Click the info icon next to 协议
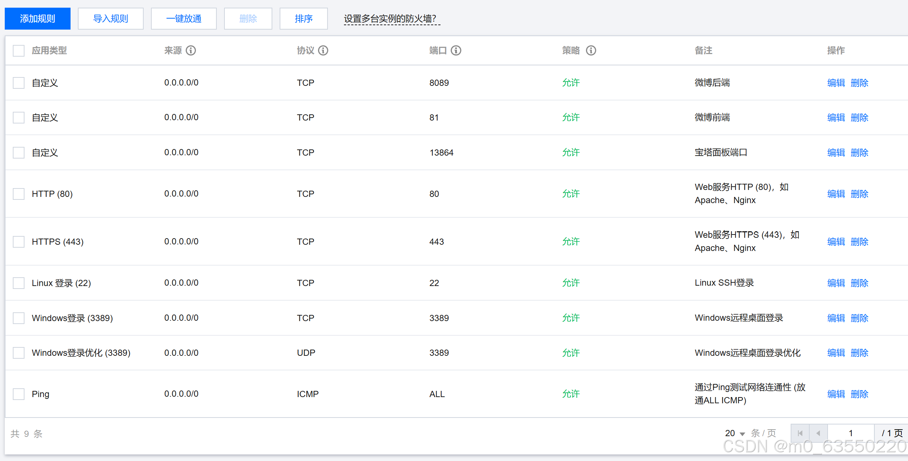The width and height of the screenshot is (908, 461). [323, 50]
